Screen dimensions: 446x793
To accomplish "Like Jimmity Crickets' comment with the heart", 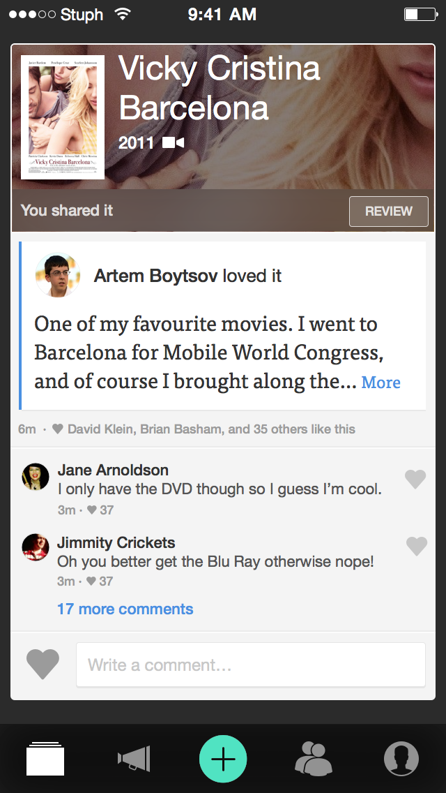I will click(417, 546).
